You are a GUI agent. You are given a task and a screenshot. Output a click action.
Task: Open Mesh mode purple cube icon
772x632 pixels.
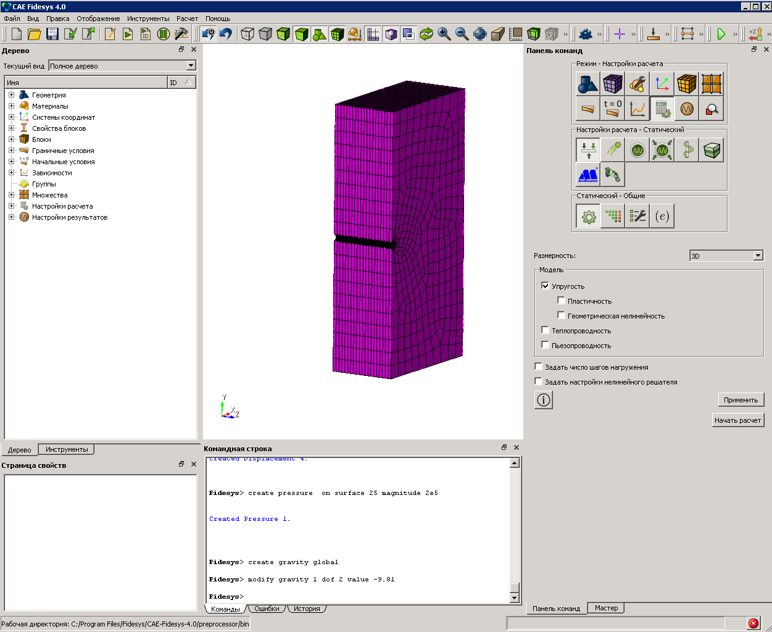click(x=612, y=84)
